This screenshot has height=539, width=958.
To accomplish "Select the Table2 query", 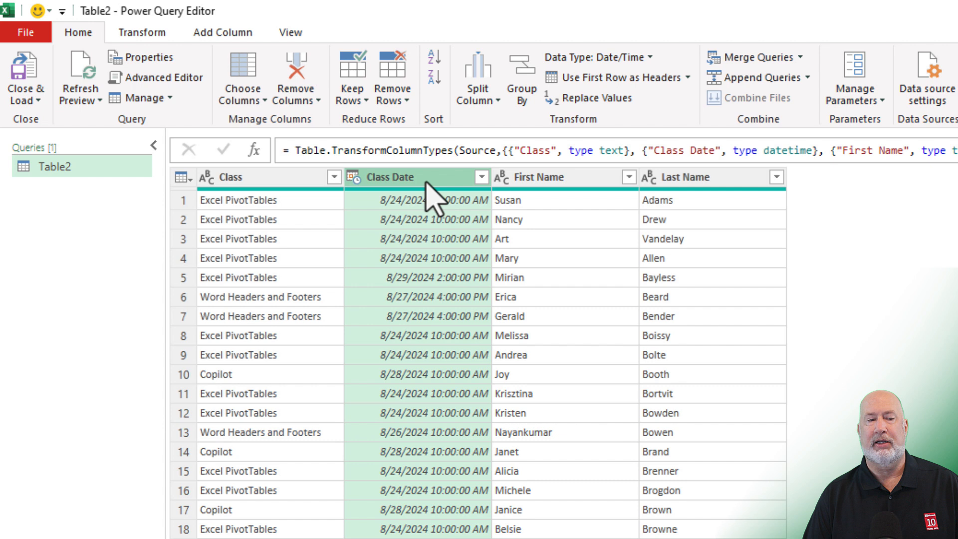I will tap(55, 166).
